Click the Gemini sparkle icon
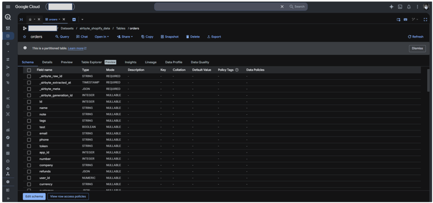The image size is (433, 203). coord(391,7)
